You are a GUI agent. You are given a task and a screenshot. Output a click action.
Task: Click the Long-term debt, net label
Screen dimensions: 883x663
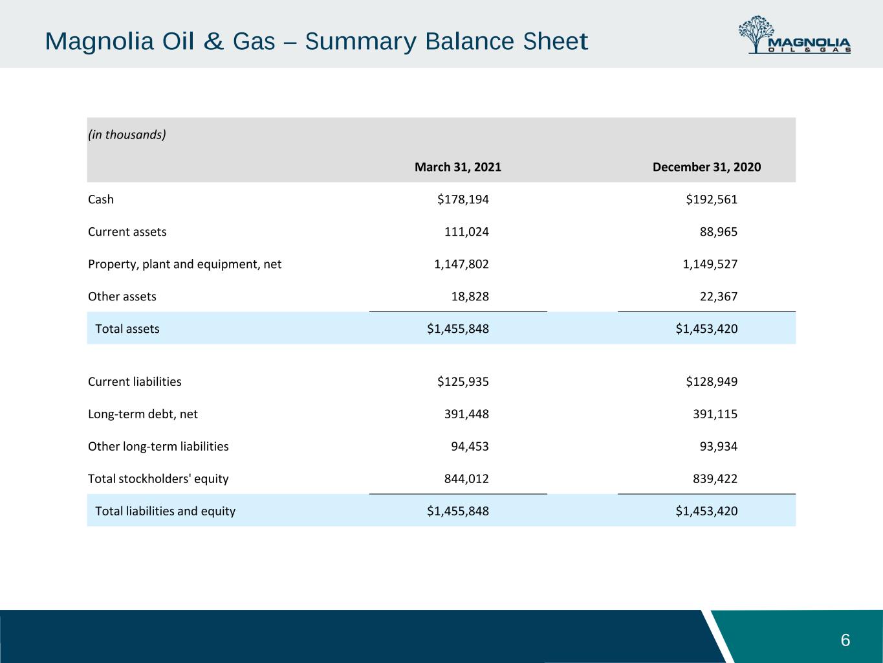[x=143, y=414]
